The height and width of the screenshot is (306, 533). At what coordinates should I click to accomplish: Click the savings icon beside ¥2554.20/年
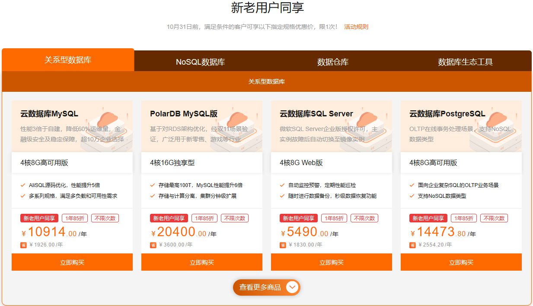coord(412,245)
